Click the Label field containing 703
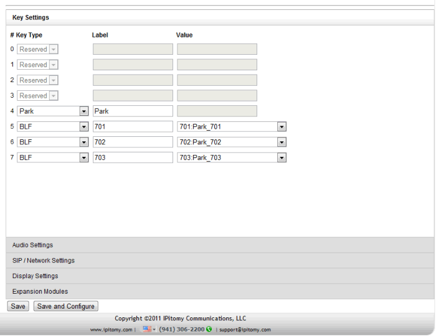436x336 pixels. [133, 157]
